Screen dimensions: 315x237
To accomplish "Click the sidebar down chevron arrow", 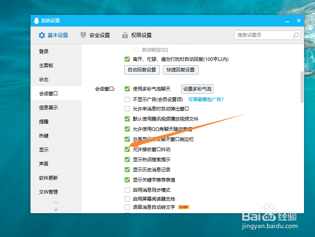I will (x=56, y=210).
